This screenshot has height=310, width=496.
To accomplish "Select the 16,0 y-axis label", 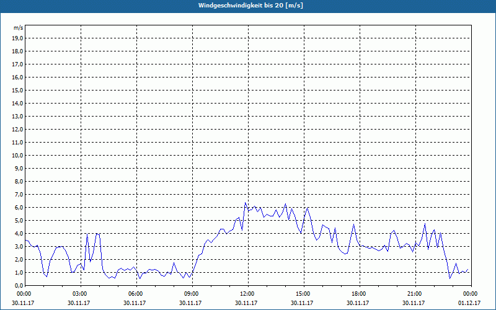I will (x=17, y=77).
